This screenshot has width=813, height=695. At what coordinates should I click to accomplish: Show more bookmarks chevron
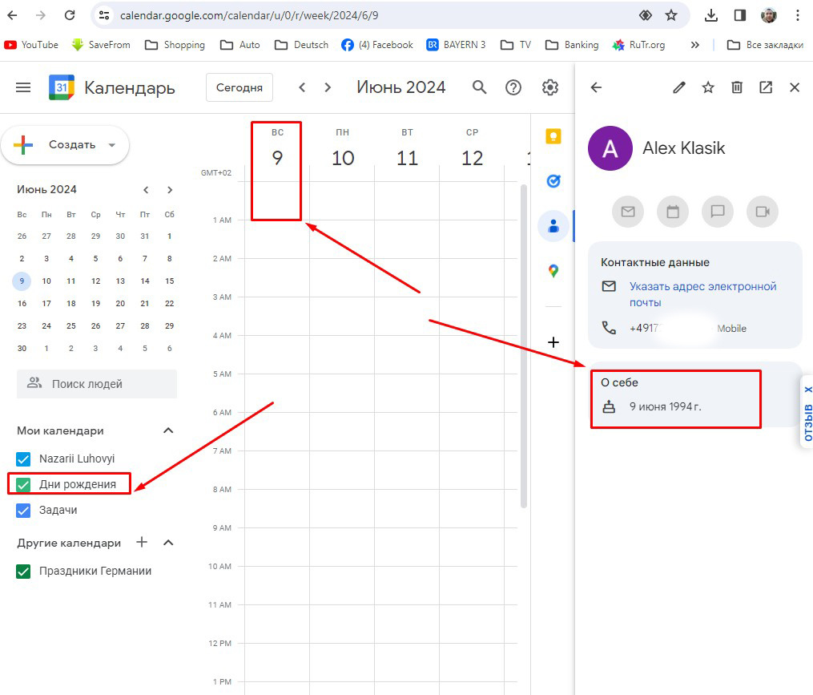[694, 45]
